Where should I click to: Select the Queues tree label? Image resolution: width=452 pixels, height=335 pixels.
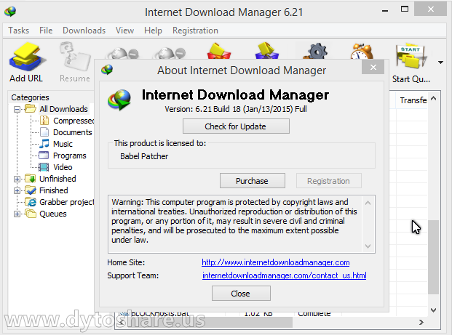point(53,214)
